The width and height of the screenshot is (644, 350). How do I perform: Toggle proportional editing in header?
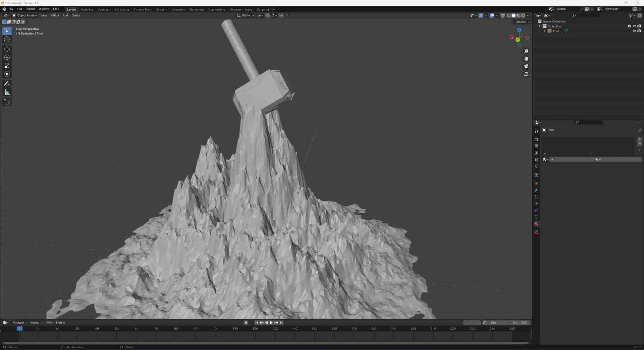click(281, 15)
